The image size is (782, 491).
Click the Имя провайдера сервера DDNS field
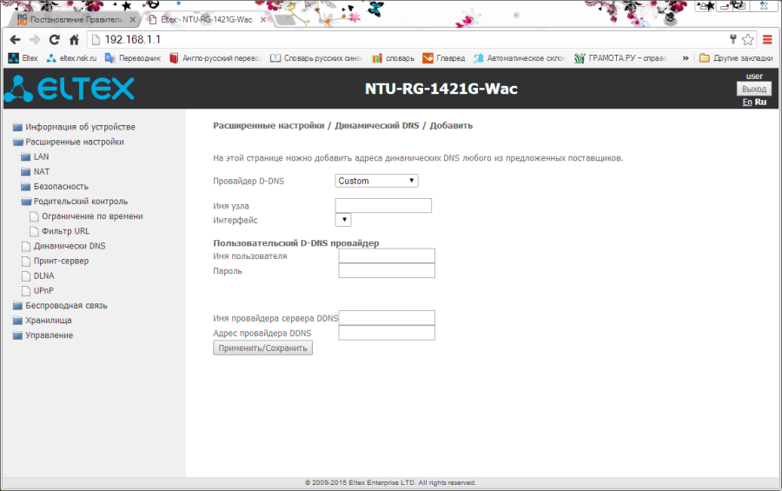[387, 318]
